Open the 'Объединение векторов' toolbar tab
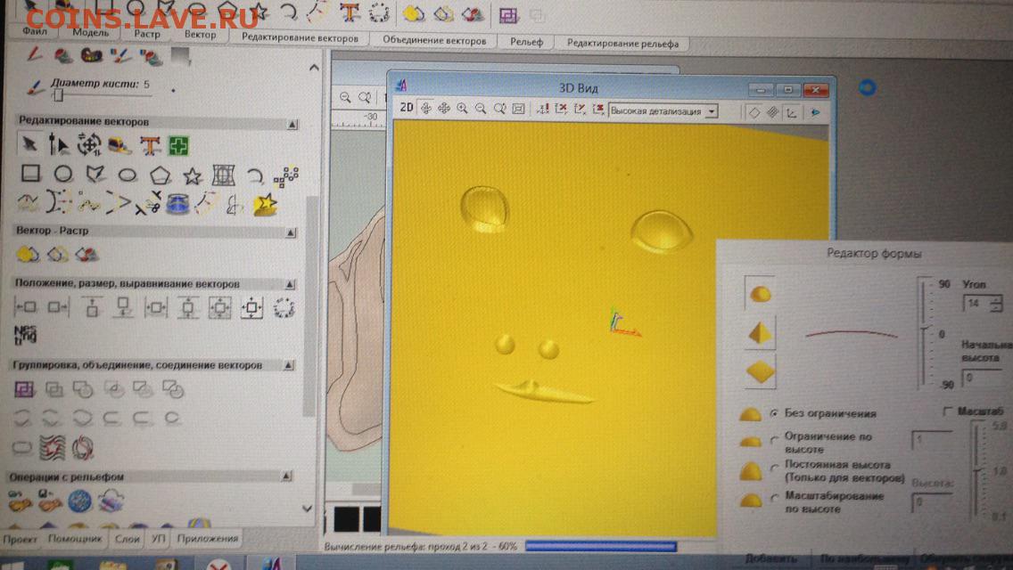Viewport: 1013px width, 570px height. point(434,40)
